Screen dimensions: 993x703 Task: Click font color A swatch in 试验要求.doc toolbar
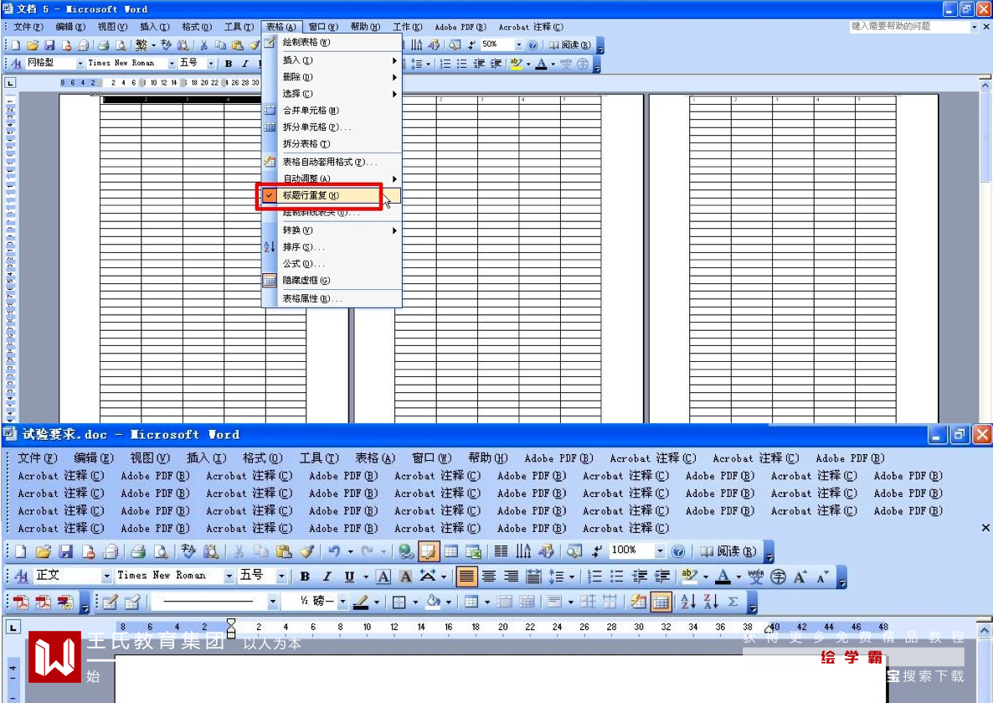[722, 576]
